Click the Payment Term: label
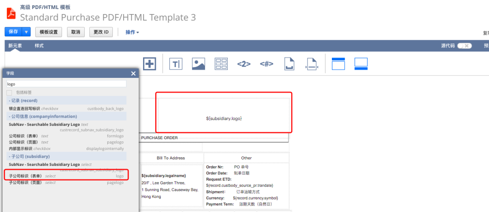 point(220,204)
